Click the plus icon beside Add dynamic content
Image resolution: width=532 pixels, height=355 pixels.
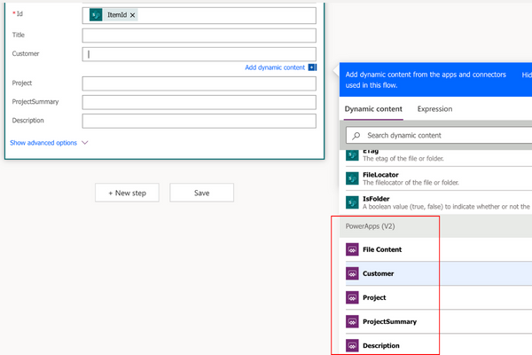(312, 67)
